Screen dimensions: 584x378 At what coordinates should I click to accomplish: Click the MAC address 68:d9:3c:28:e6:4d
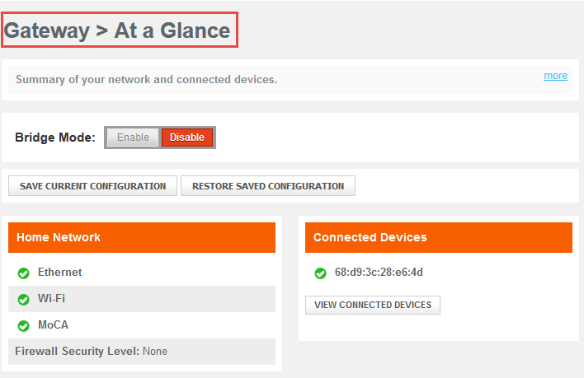[x=379, y=273]
